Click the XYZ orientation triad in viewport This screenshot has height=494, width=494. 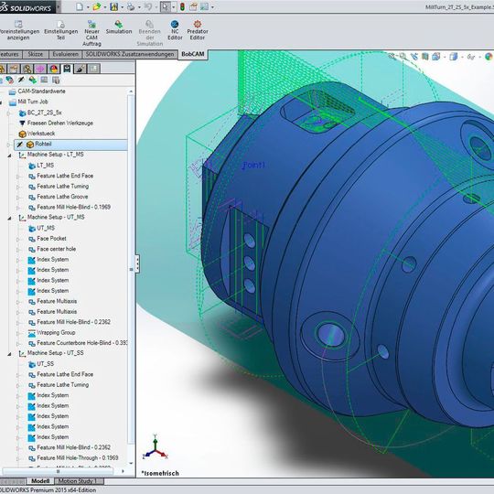(x=156, y=447)
